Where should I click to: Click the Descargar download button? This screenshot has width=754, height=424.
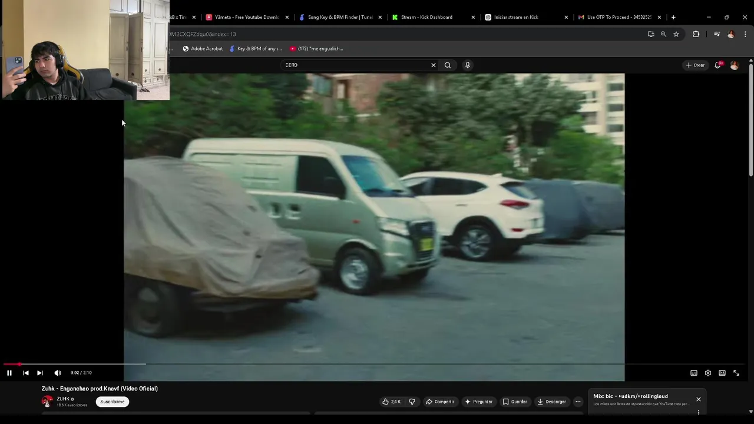click(552, 402)
